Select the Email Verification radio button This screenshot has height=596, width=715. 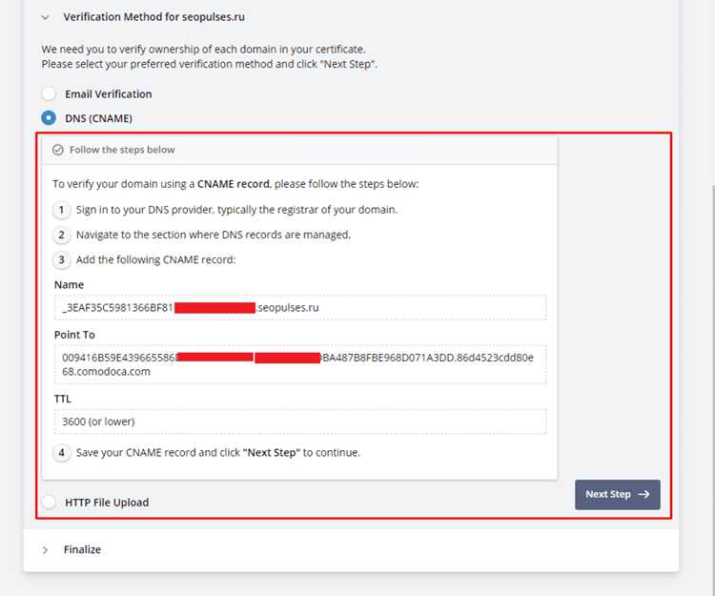point(49,94)
